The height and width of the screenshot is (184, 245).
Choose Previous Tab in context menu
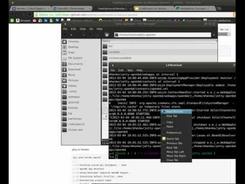[176, 143]
